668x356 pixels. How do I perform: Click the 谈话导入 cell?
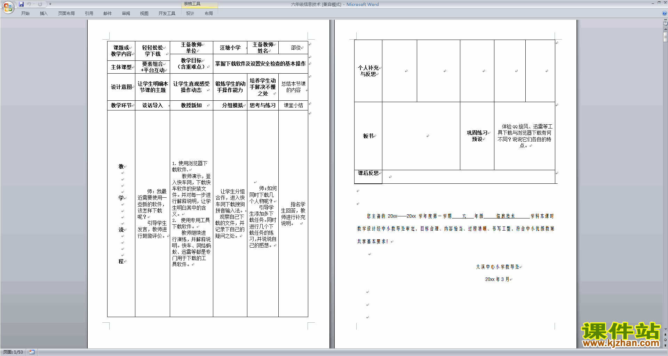152,105
